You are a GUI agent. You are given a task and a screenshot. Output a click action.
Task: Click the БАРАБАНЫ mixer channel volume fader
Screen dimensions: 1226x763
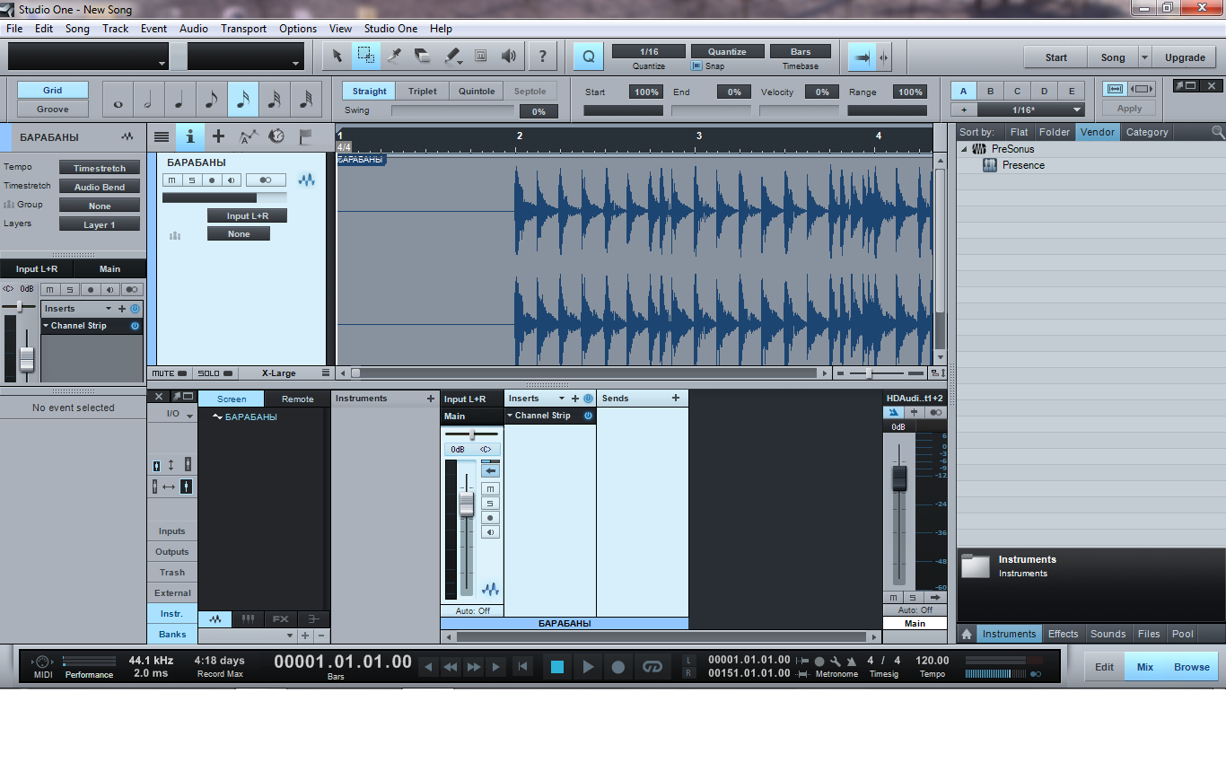point(467,504)
